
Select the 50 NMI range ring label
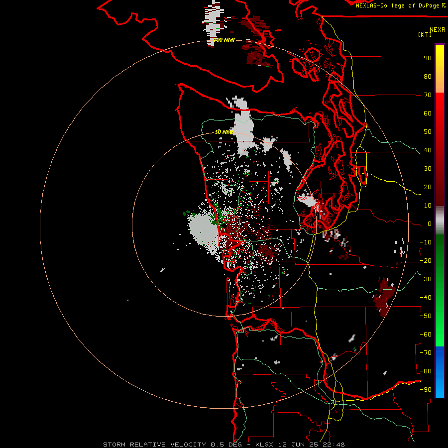224,132
